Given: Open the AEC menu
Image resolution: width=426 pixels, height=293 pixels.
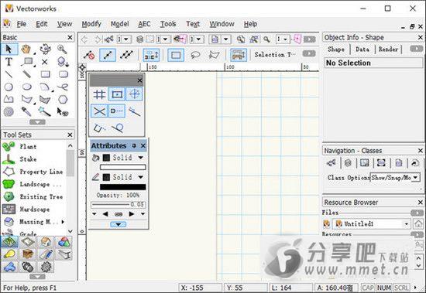Looking at the screenshot, I should pos(144,24).
